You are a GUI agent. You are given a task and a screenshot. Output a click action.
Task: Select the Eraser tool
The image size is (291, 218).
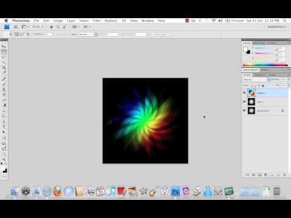(x=4, y=100)
